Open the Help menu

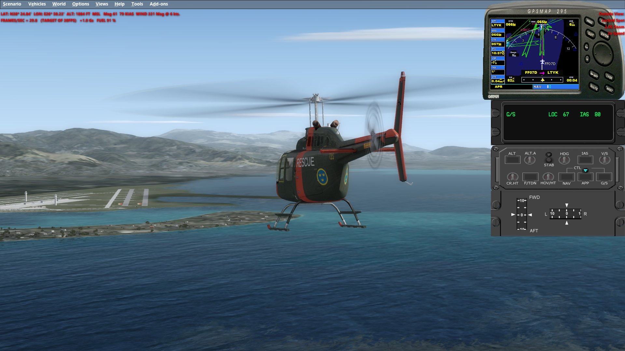119,4
